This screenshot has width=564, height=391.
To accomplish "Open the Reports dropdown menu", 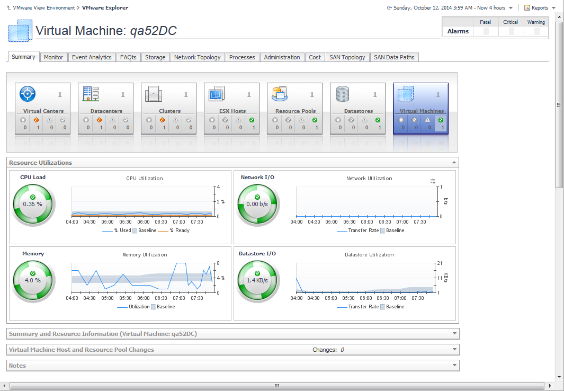I will coord(540,8).
